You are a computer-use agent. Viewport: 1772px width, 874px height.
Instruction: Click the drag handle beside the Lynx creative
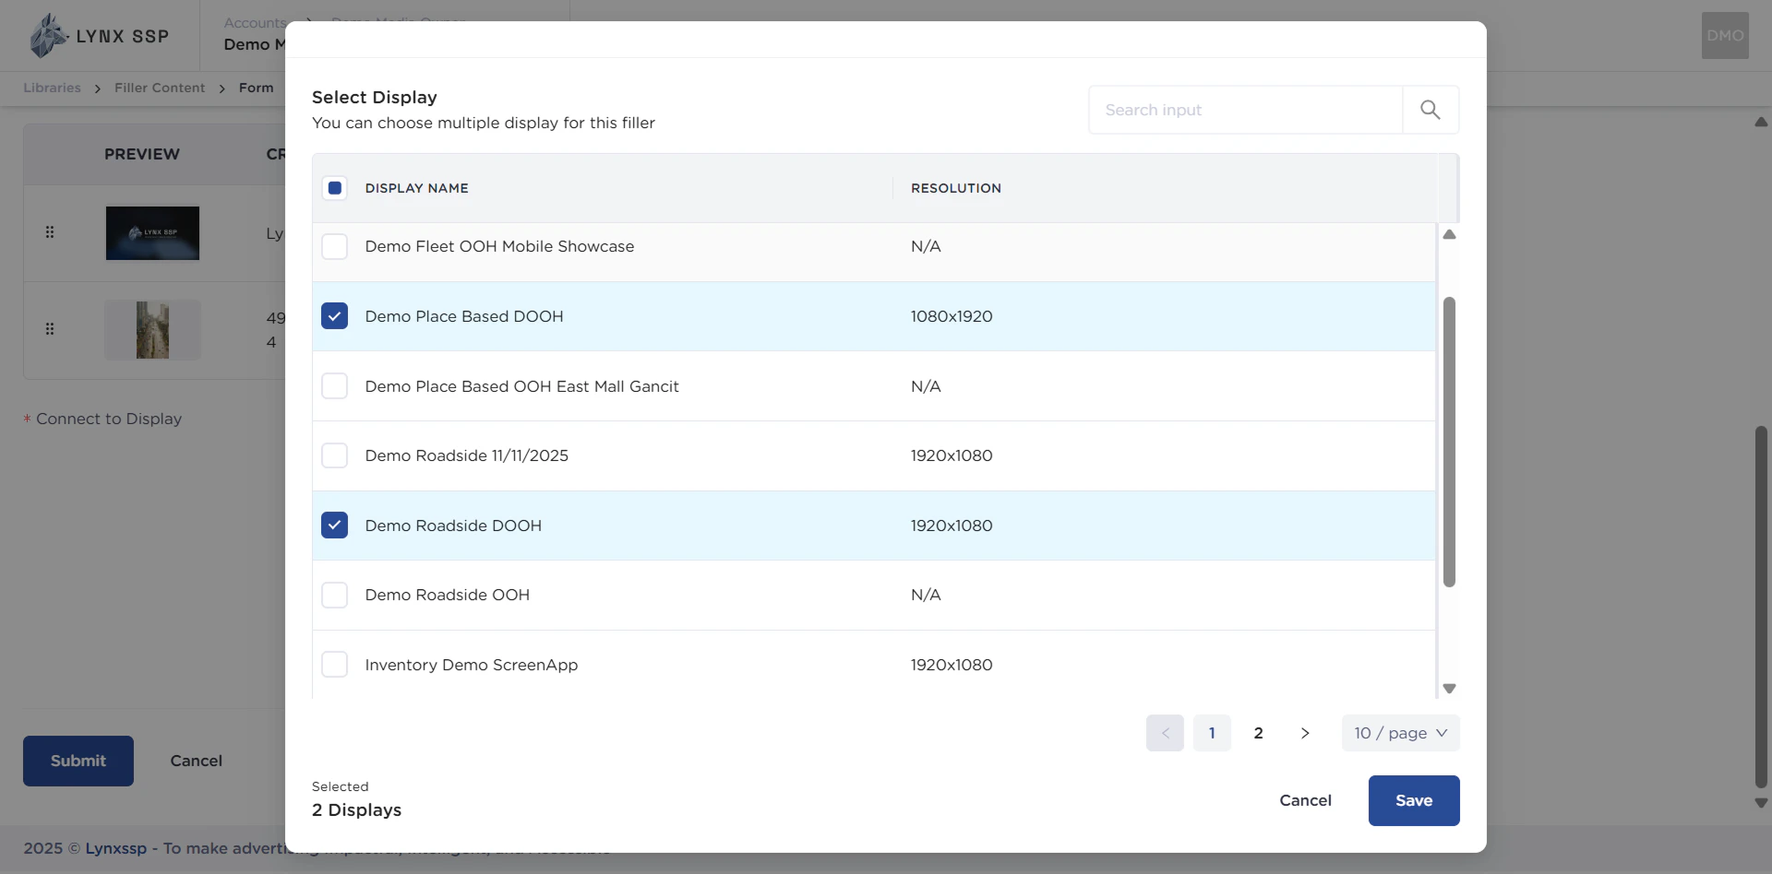pyautogui.click(x=51, y=232)
